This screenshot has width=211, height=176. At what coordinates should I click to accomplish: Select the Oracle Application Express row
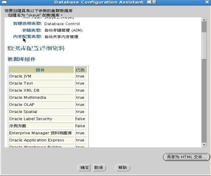click(x=48, y=140)
